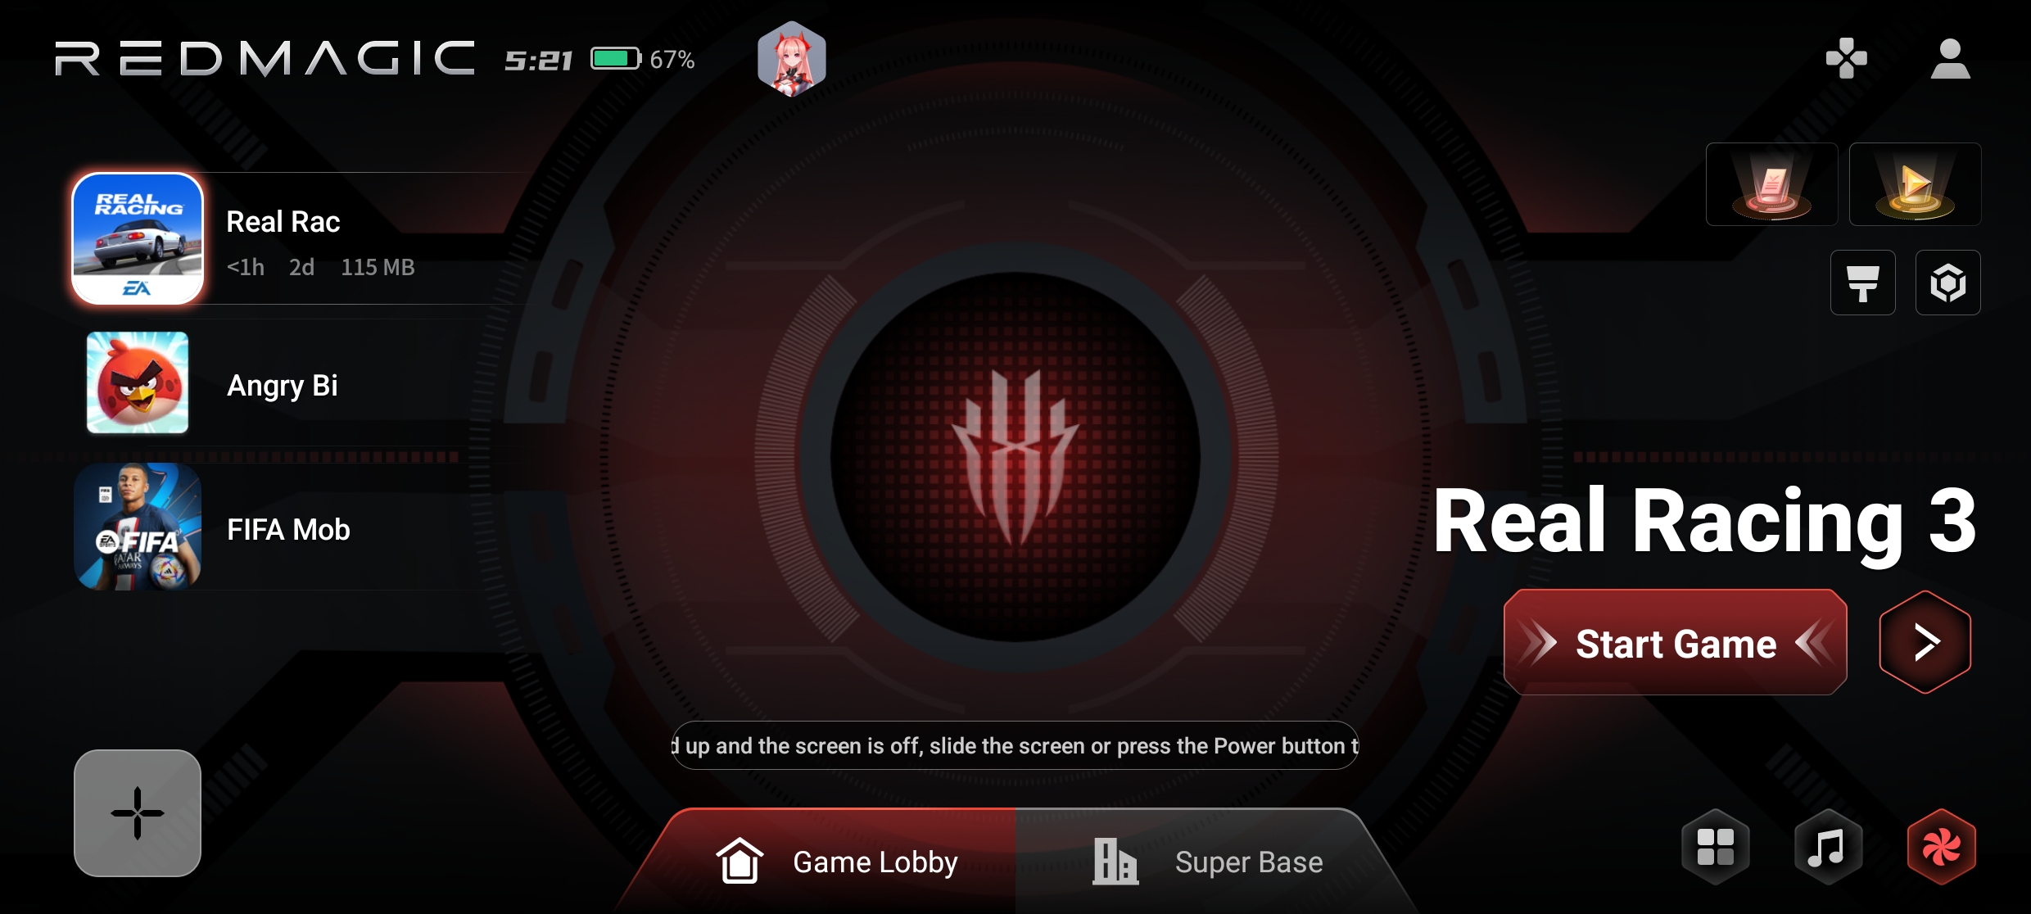Select Angry Birds from game list
The image size is (2031, 914).
coord(140,382)
